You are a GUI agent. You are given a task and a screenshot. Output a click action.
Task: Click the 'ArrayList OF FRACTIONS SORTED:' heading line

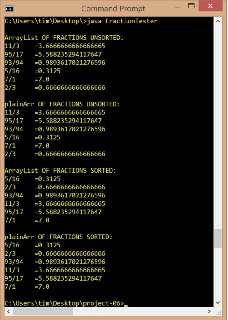click(x=60, y=170)
